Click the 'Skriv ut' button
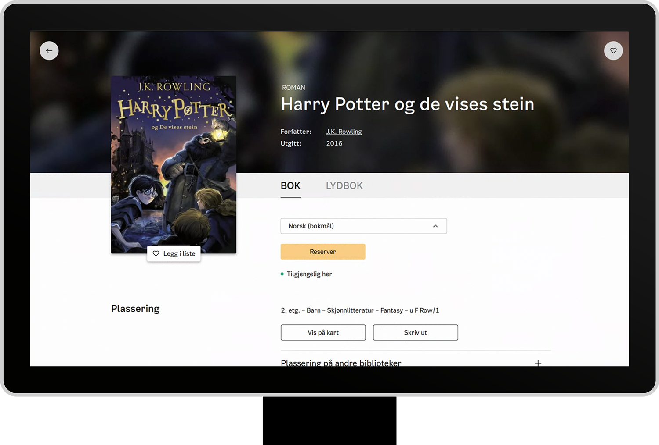This screenshot has width=659, height=445. coord(415,333)
